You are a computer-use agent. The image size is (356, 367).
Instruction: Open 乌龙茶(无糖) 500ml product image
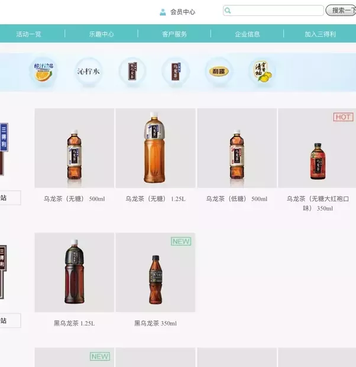click(75, 148)
